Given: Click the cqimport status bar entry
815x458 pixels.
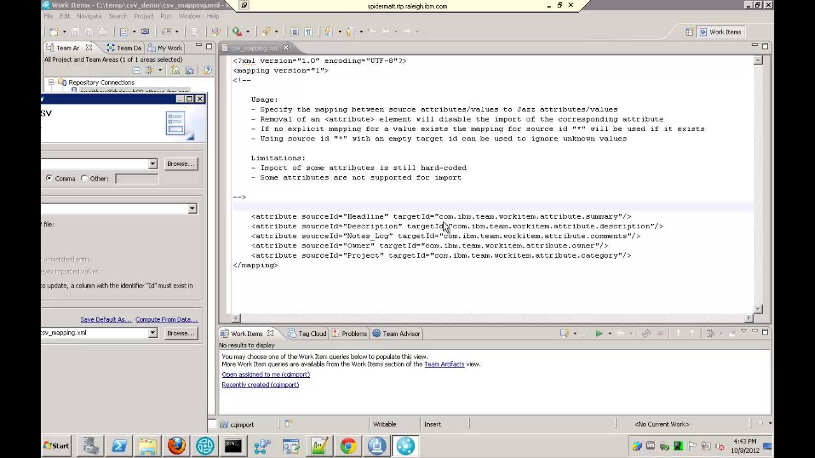Looking at the screenshot, I should [237, 424].
